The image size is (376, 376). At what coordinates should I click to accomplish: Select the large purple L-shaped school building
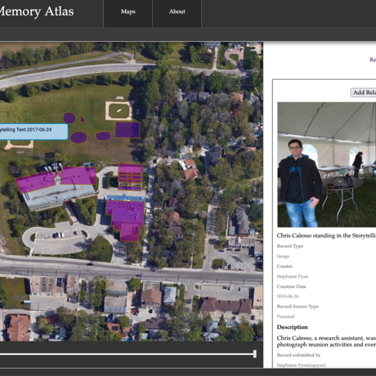[x=55, y=180]
